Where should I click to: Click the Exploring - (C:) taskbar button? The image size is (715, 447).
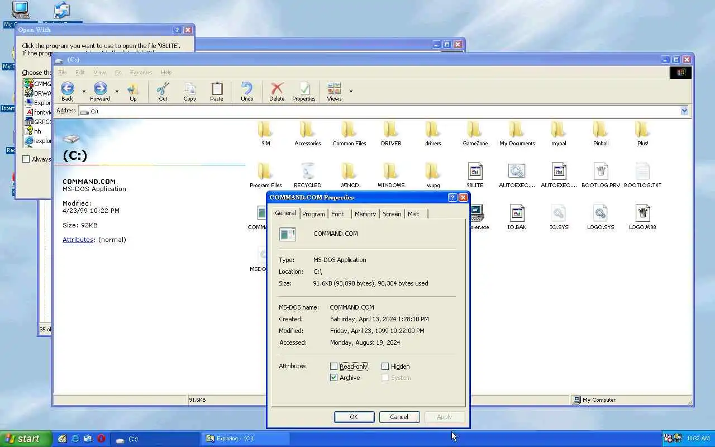[245, 439]
